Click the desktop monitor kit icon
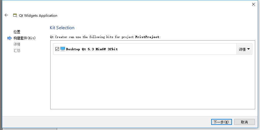This screenshot has height=130, width=260. pos(63,49)
